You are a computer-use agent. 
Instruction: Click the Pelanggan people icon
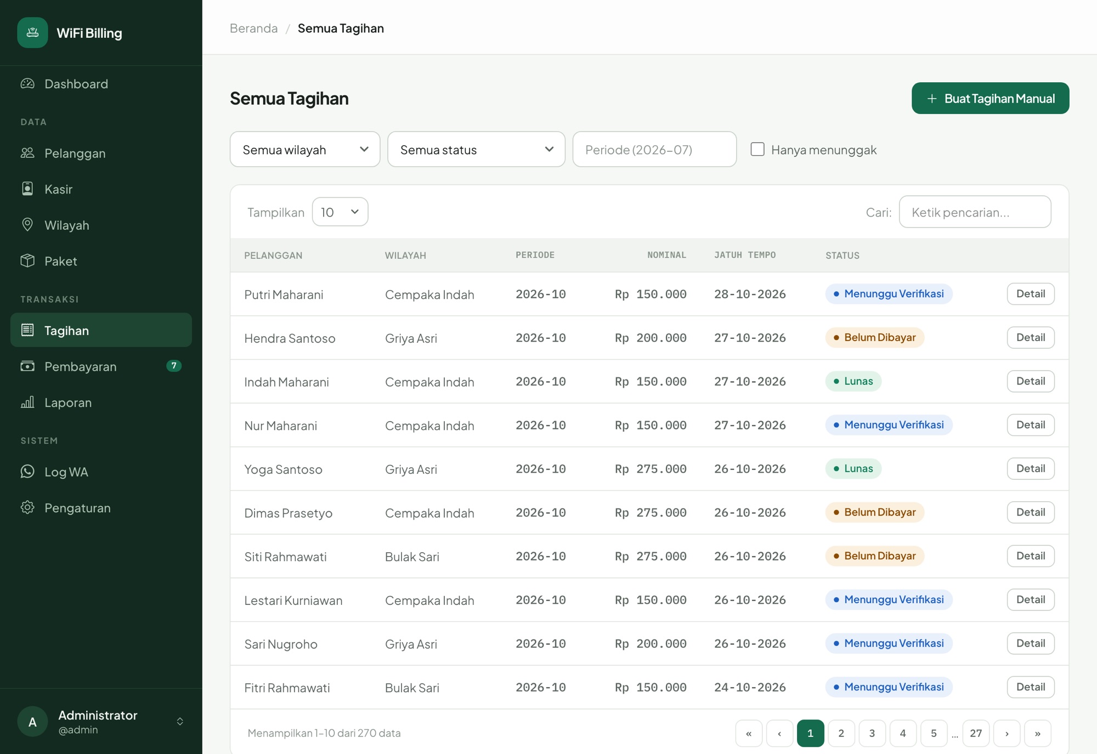coord(27,153)
